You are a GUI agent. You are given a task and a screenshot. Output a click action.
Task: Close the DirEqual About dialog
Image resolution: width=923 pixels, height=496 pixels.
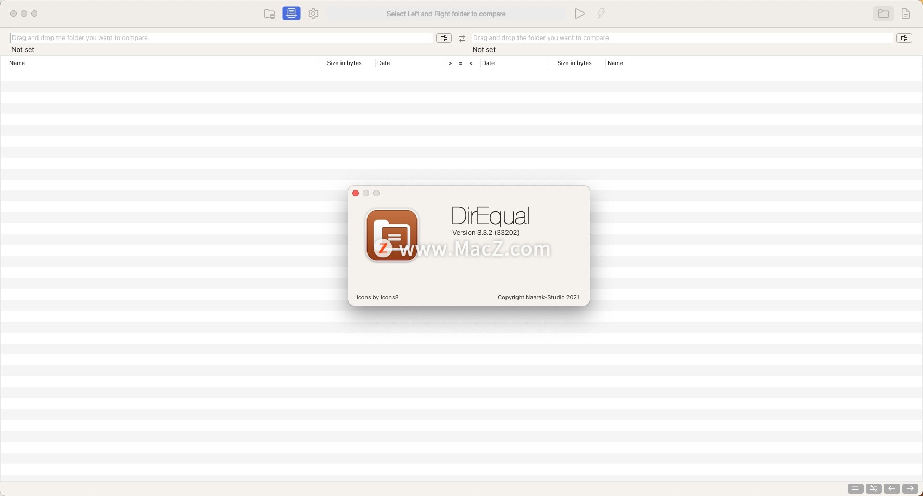pos(356,193)
